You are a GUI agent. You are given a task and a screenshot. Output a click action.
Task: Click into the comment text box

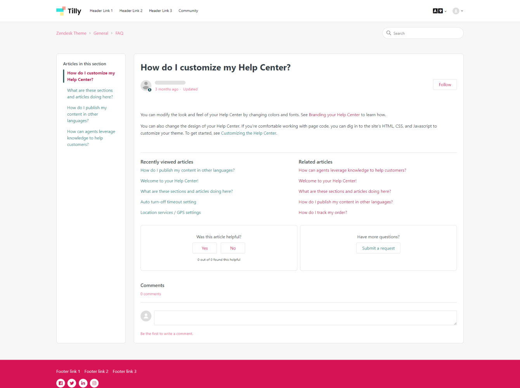point(305,318)
